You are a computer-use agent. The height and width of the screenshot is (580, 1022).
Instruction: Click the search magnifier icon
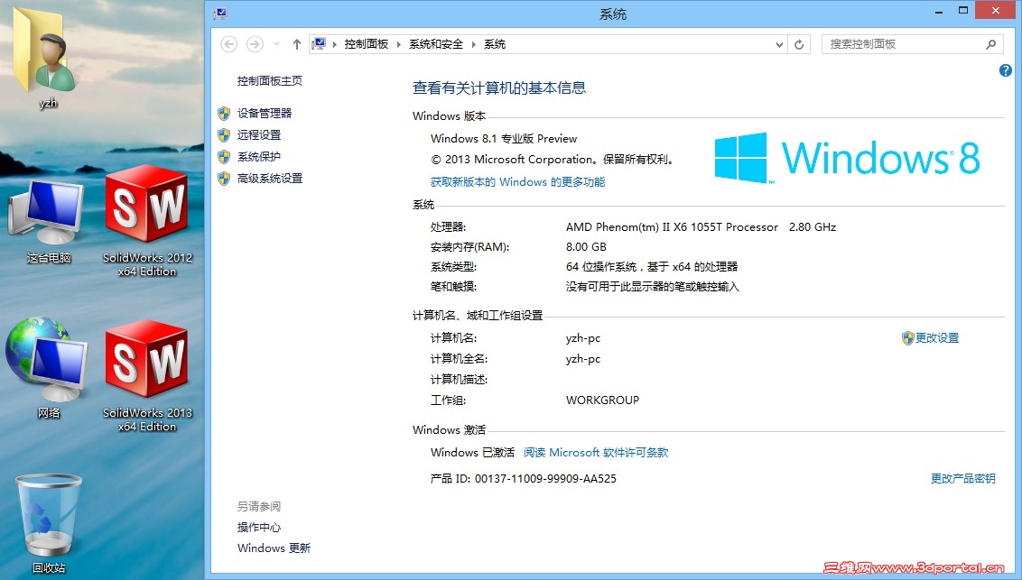990,44
